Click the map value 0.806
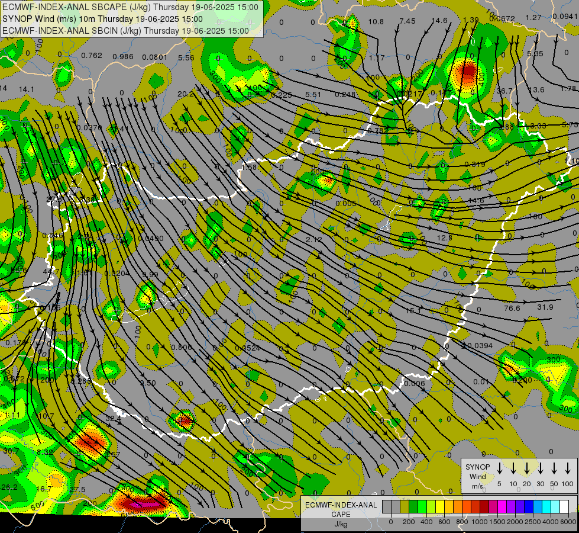Screen dimensions: 579x533 pos(182,347)
